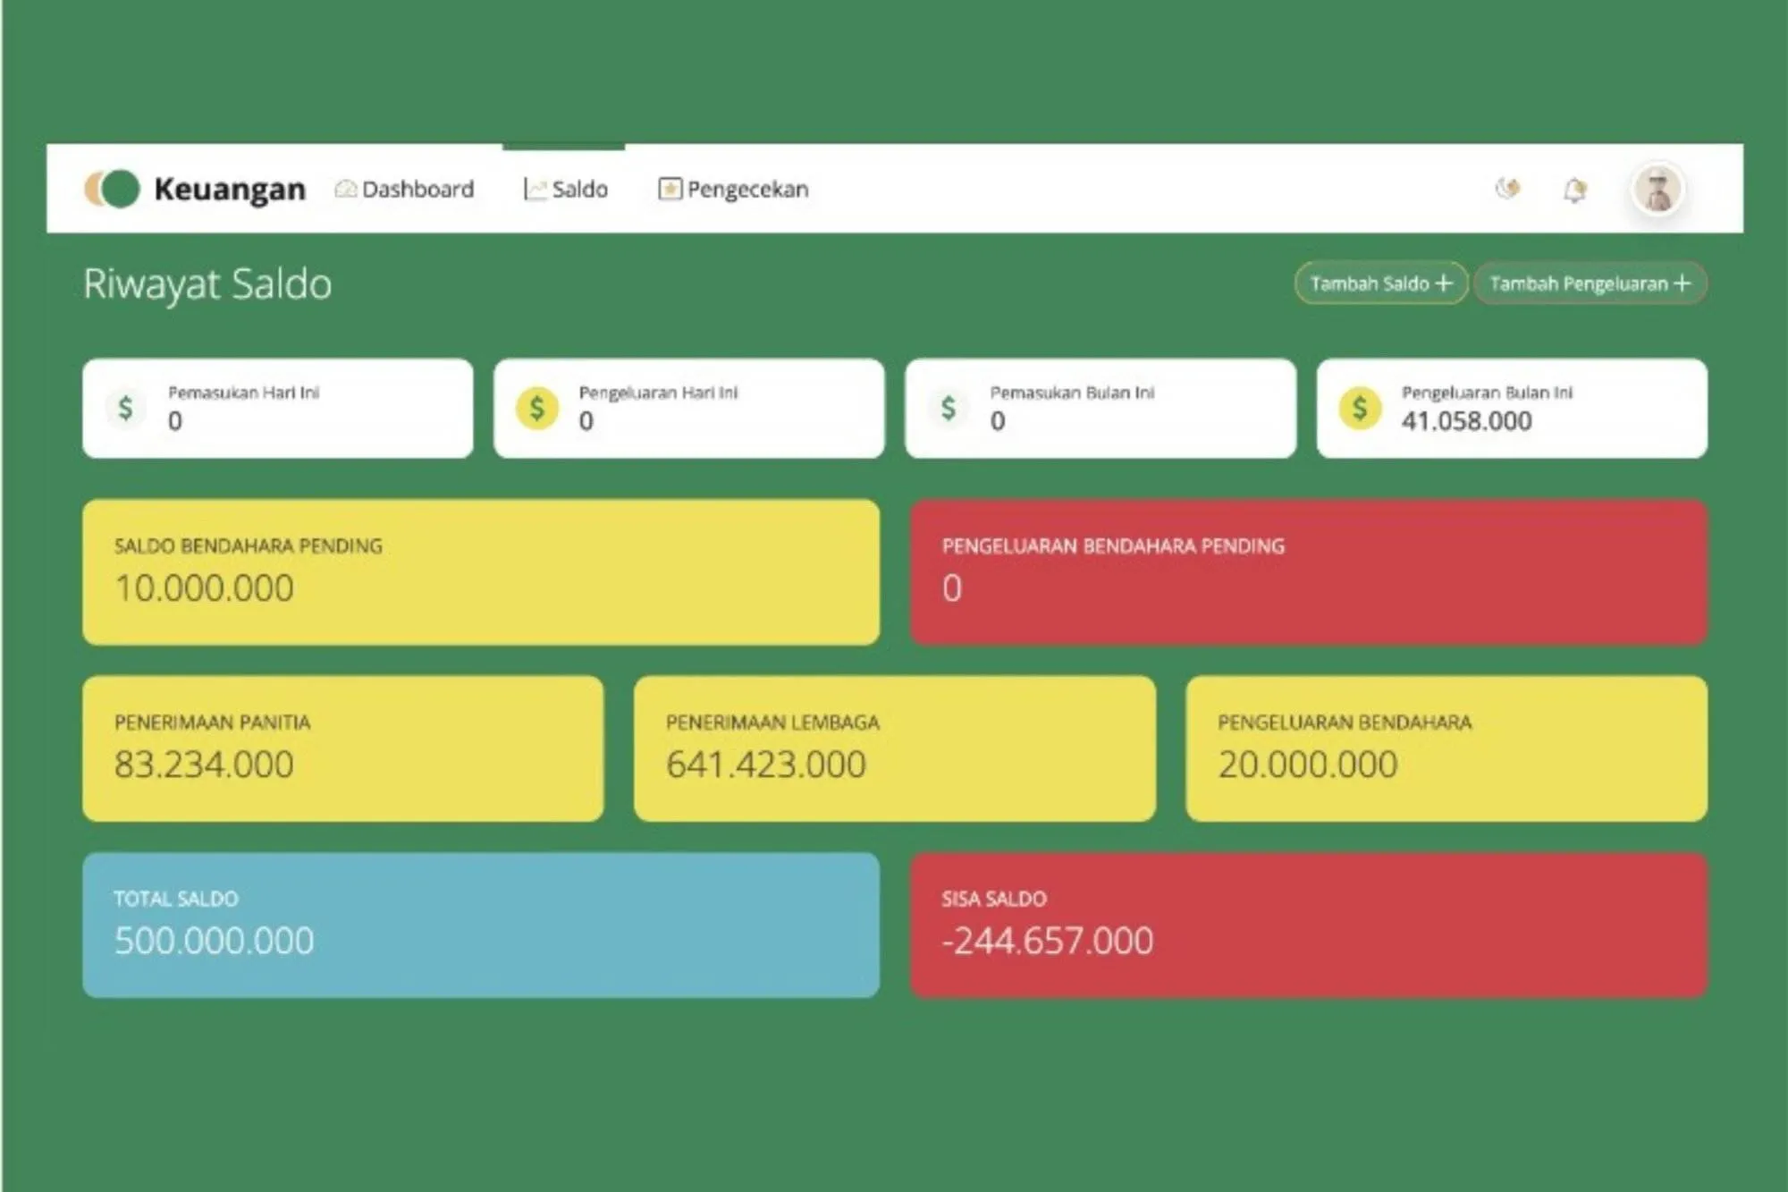
Task: Open notifications via the bell icon
Action: pyautogui.click(x=1574, y=190)
